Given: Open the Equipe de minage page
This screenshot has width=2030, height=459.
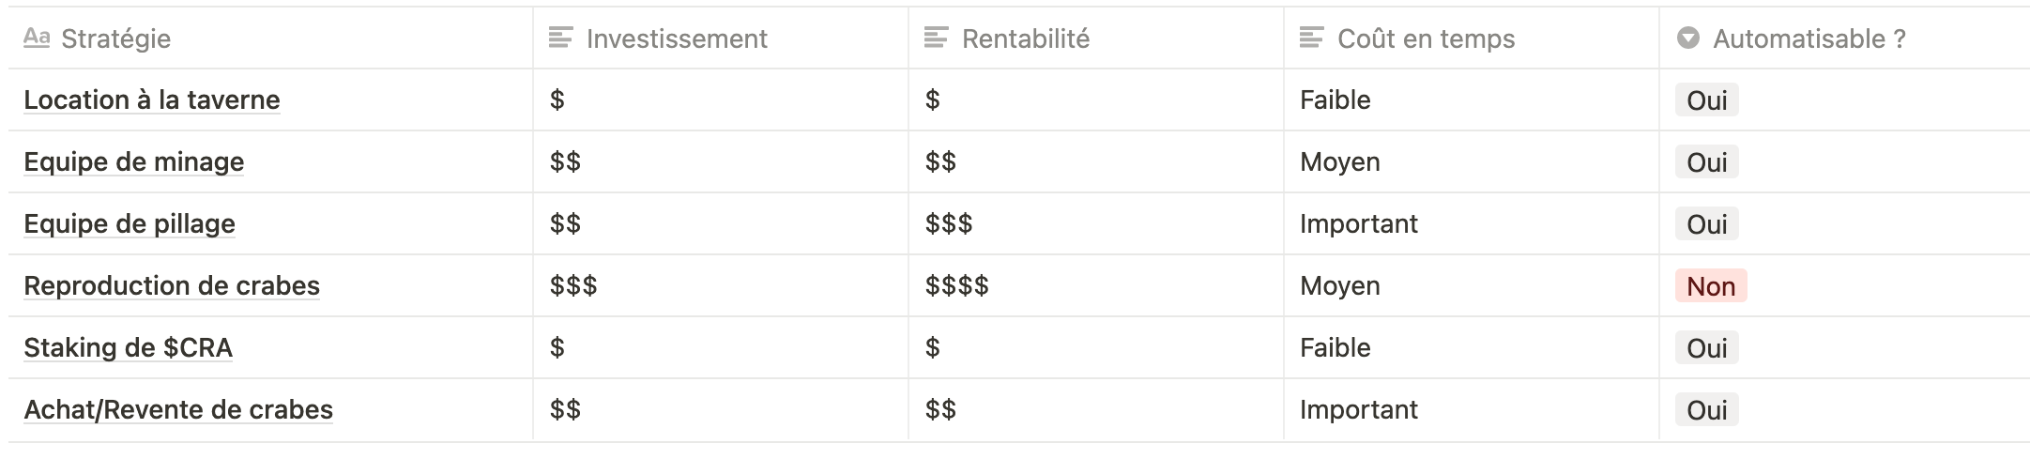Looking at the screenshot, I should [x=134, y=161].
